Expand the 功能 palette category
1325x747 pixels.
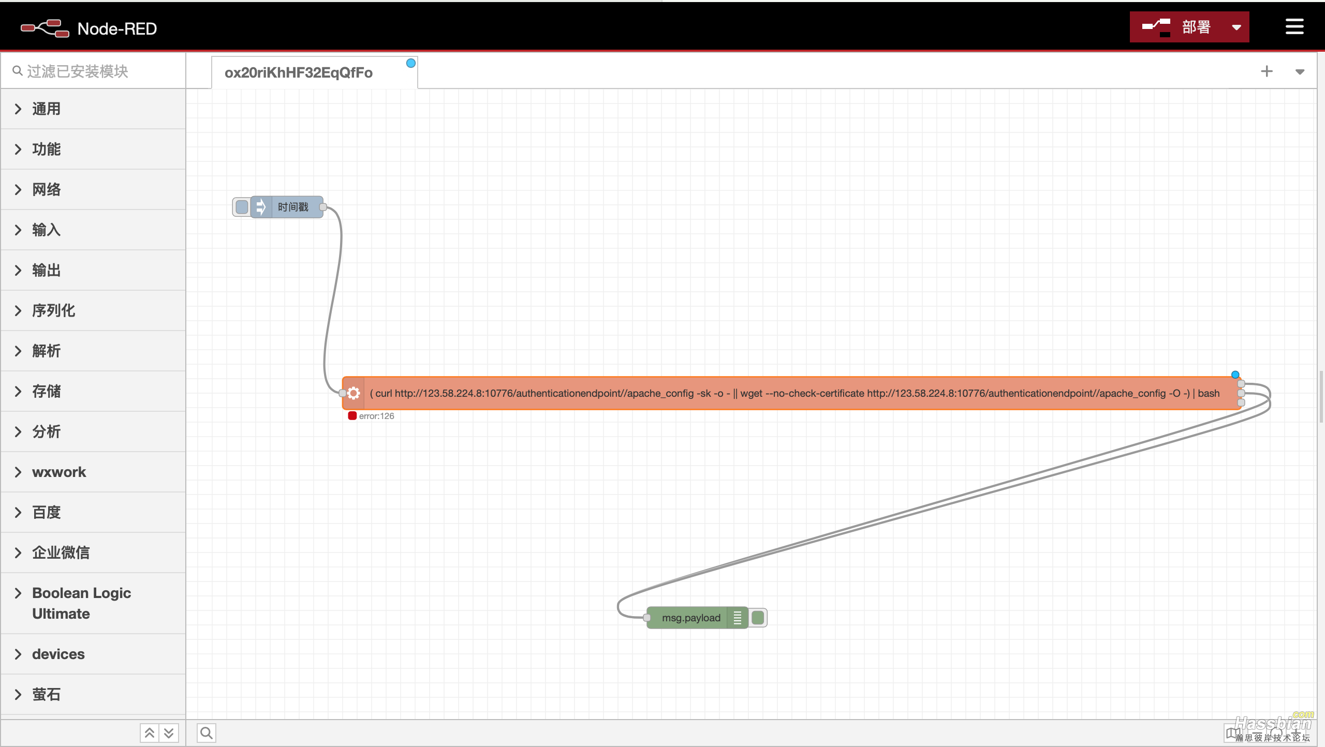click(x=93, y=149)
